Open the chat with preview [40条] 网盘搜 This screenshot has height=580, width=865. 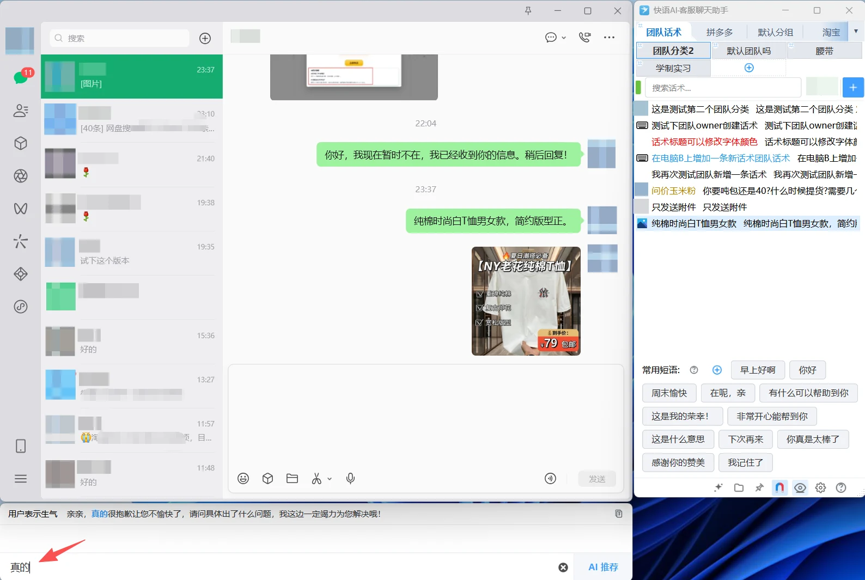tap(132, 120)
